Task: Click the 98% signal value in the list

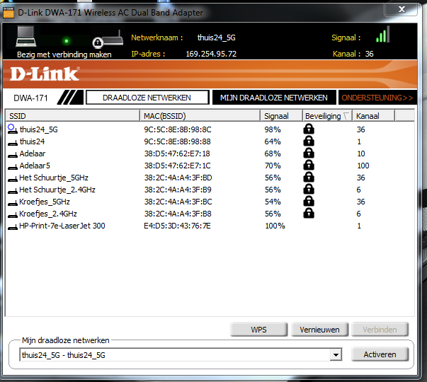Action: coord(273,129)
